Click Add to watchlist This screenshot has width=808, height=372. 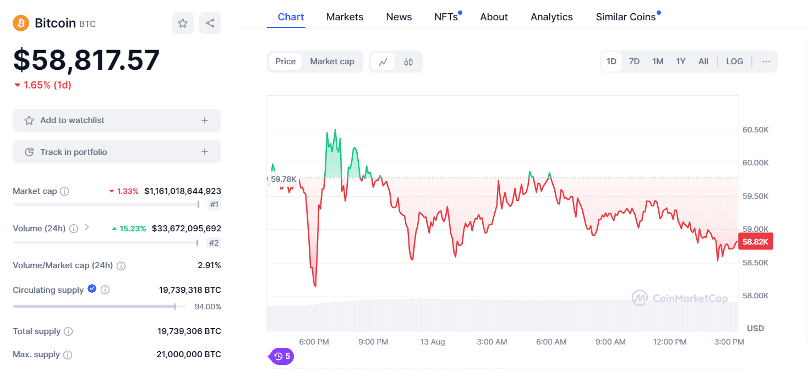pos(117,120)
